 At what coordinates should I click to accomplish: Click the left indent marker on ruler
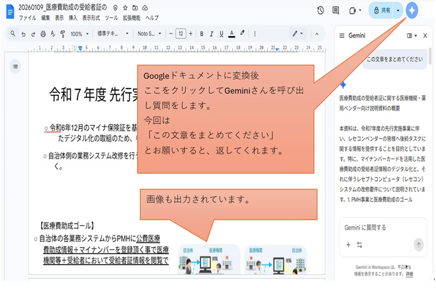80,48
